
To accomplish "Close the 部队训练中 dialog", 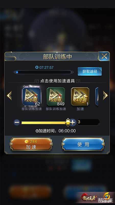I will click(x=104, y=56).
